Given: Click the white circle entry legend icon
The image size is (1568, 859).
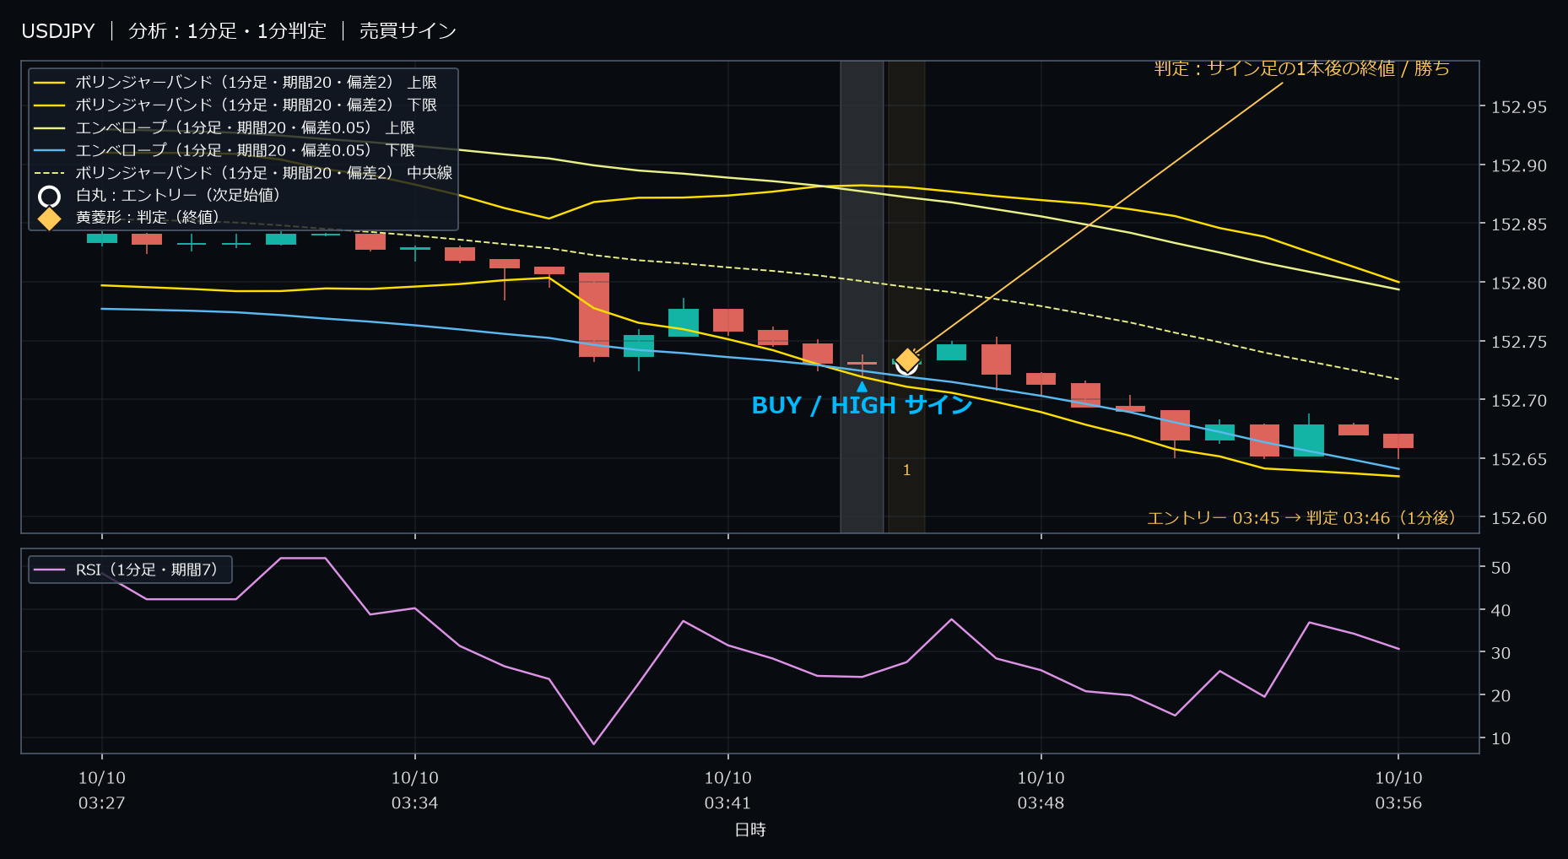Looking at the screenshot, I should (x=50, y=197).
